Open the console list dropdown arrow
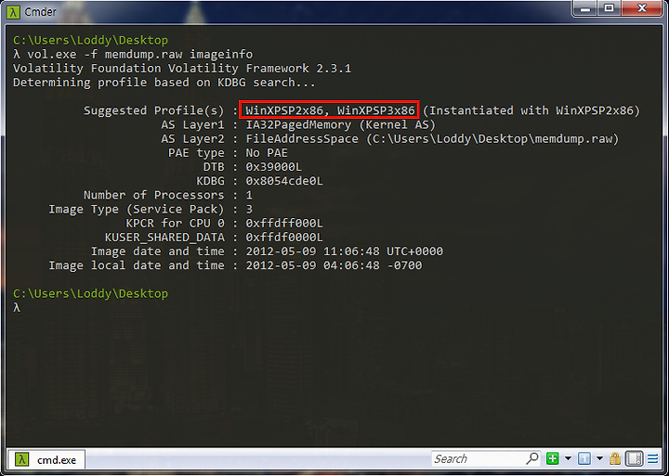 pyautogui.click(x=599, y=459)
